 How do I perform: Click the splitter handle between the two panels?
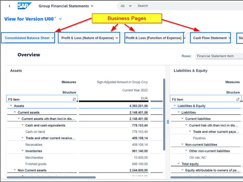pyautogui.click(x=168, y=122)
